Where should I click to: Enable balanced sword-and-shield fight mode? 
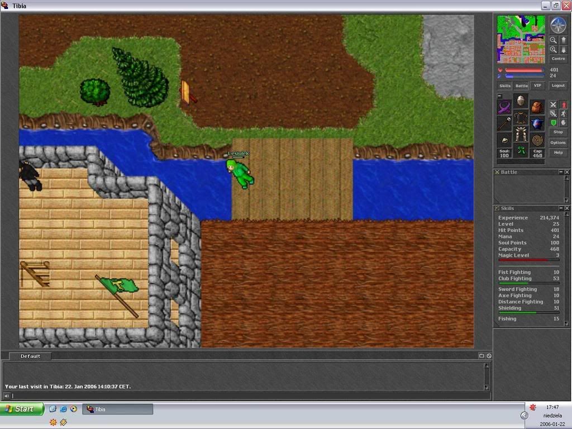554,113
